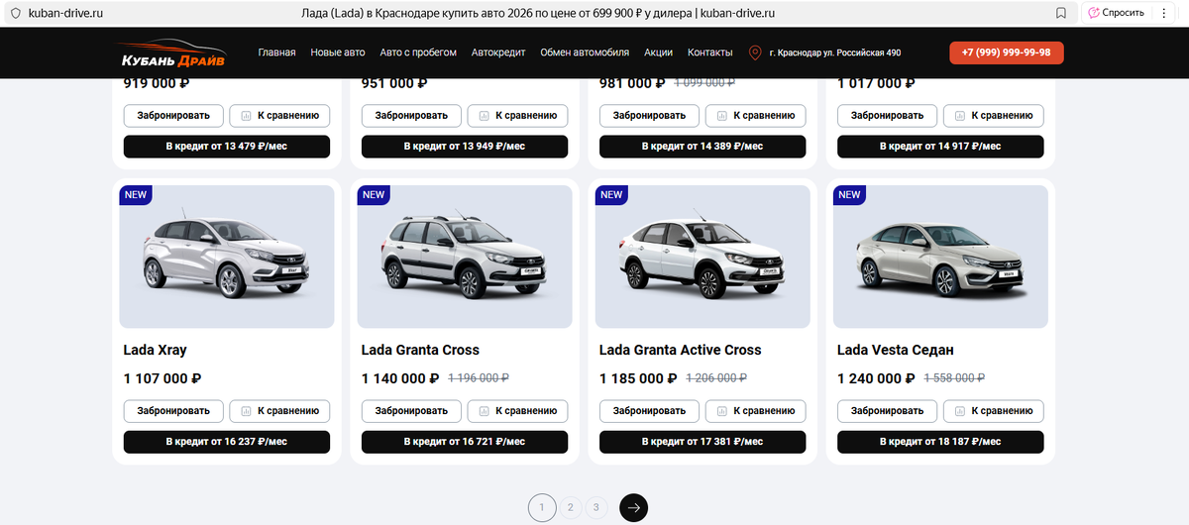
Task: Credit offer from 14 917 ₽/мес
Action: click(x=940, y=147)
